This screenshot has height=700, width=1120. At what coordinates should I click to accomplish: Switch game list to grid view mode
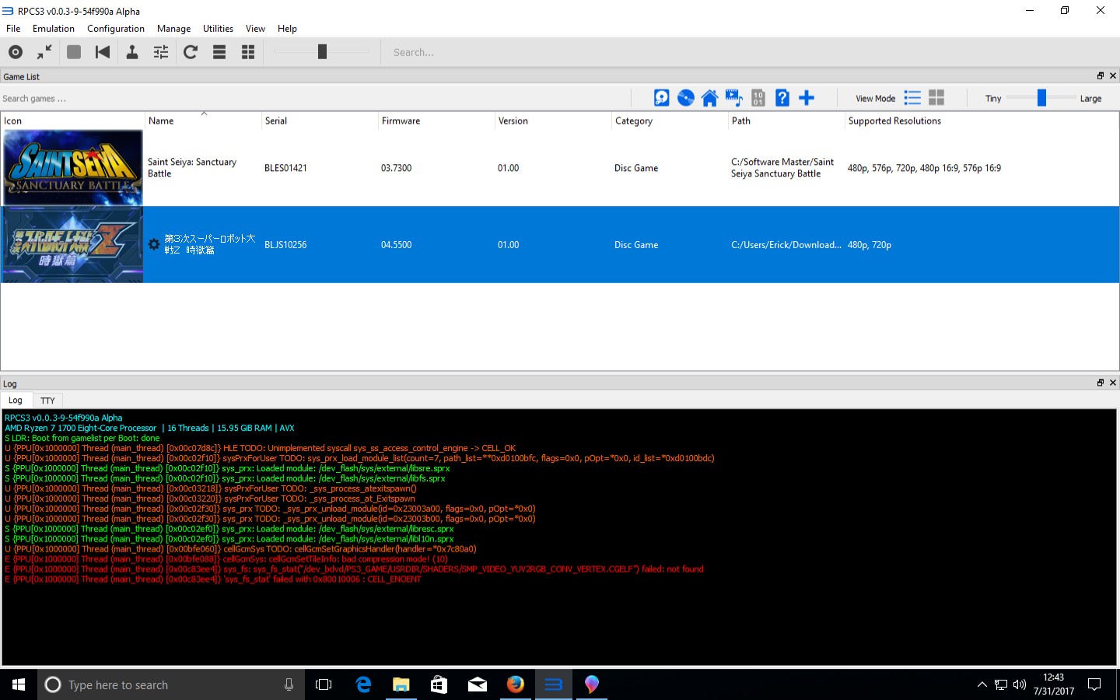point(936,98)
